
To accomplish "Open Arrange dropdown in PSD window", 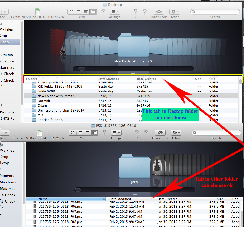I will tap(116, 133).
